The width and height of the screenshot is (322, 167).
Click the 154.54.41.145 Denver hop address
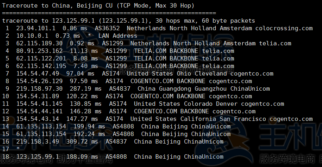pyautogui.click(x=39, y=104)
